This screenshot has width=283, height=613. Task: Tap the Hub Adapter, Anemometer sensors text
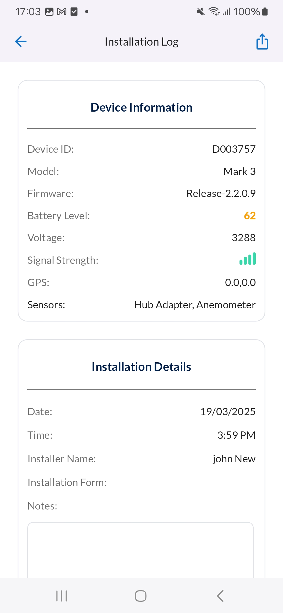[x=195, y=305]
